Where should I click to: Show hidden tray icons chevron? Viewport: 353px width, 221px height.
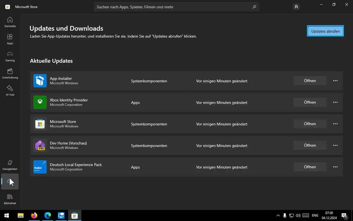[278, 215]
